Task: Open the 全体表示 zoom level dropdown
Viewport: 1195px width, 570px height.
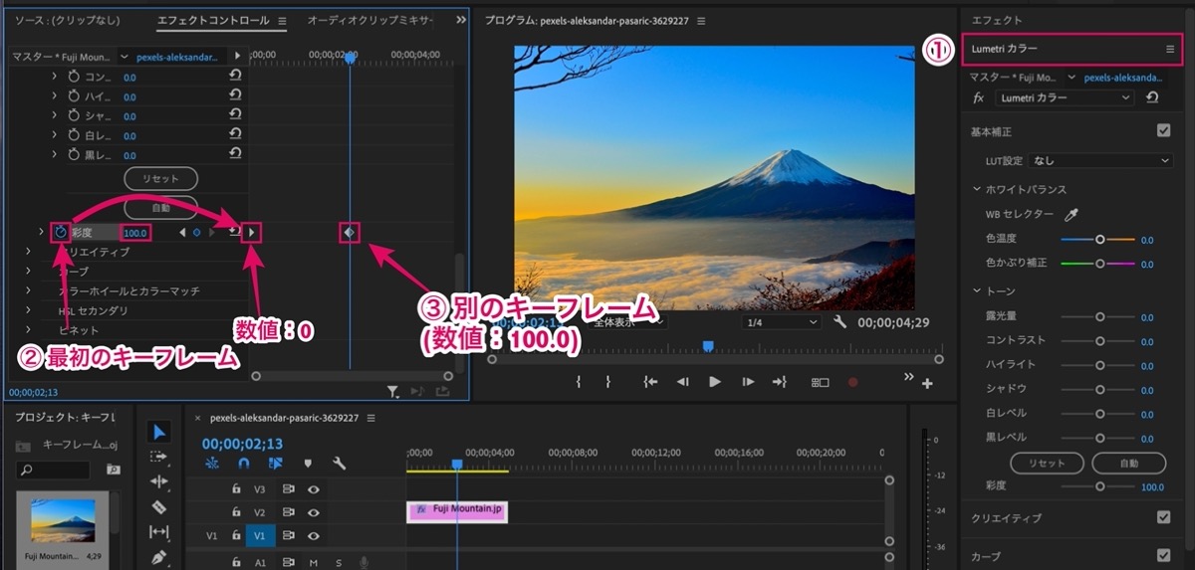Action: pyautogui.click(x=625, y=322)
